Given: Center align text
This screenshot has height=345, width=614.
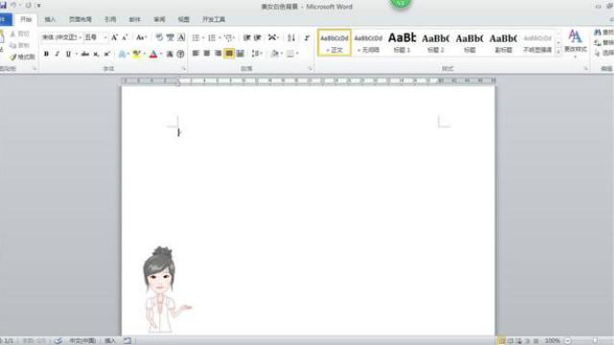Looking at the screenshot, I should [x=207, y=54].
